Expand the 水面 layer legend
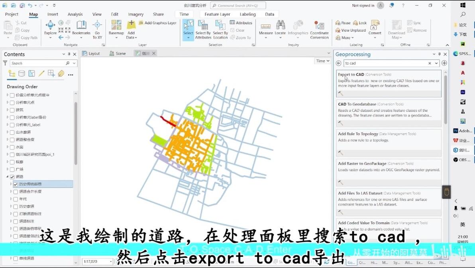The width and height of the screenshot is (475, 268). click(8, 147)
